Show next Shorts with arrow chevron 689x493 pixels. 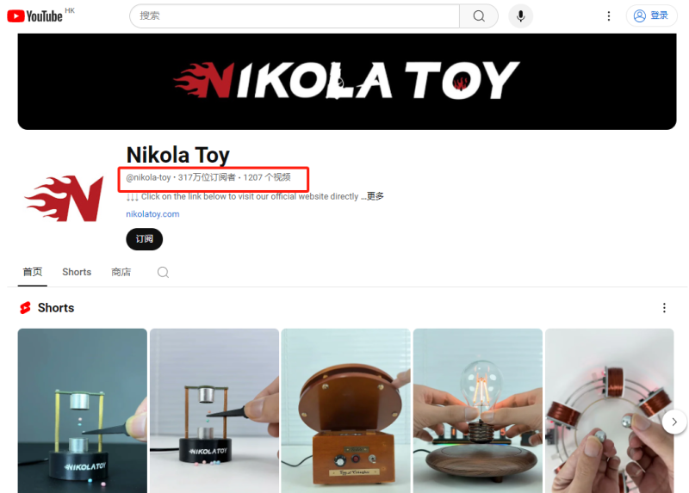[x=674, y=422]
